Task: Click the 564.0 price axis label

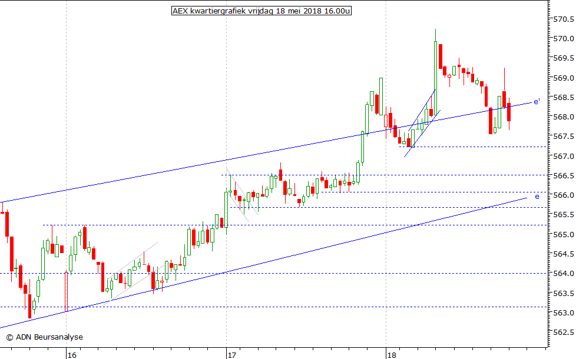Action: click(564, 274)
